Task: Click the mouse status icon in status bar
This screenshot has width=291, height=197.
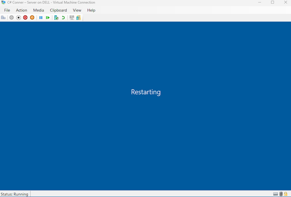Action: pos(281,194)
